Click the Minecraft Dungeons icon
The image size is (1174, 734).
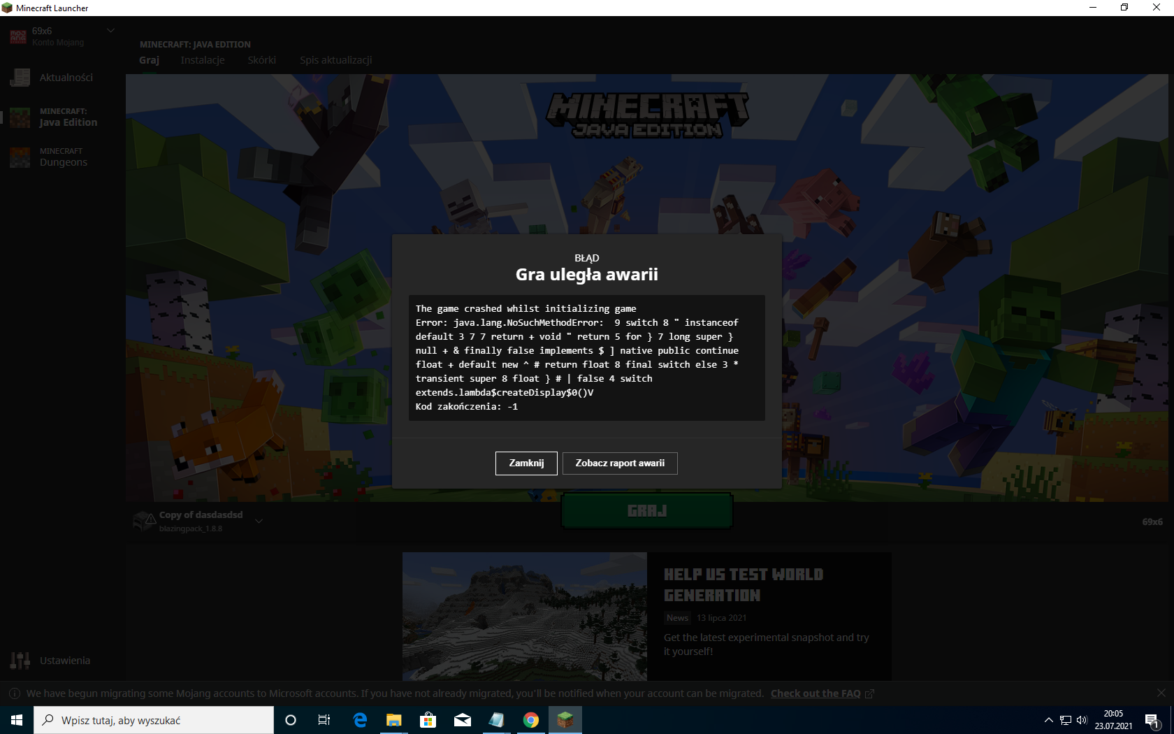(20, 157)
